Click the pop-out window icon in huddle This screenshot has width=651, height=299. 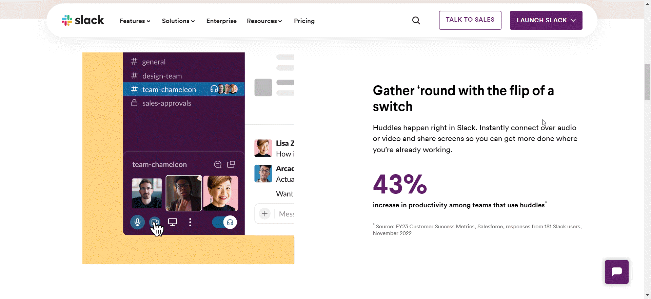(x=231, y=164)
